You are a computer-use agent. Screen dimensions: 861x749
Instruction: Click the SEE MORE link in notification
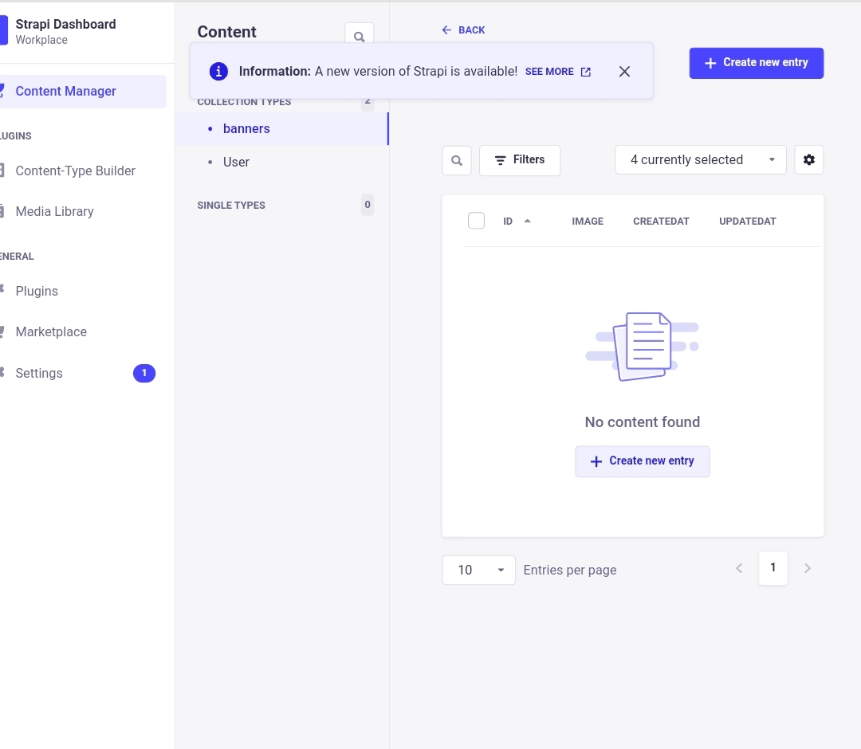[557, 72]
